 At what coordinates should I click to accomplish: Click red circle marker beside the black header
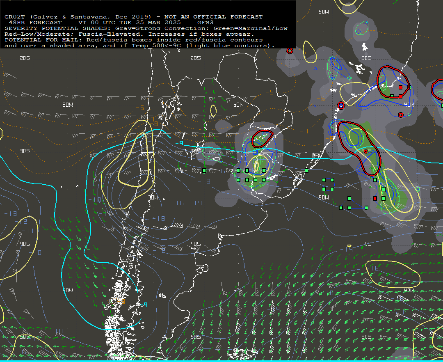click(x=290, y=51)
